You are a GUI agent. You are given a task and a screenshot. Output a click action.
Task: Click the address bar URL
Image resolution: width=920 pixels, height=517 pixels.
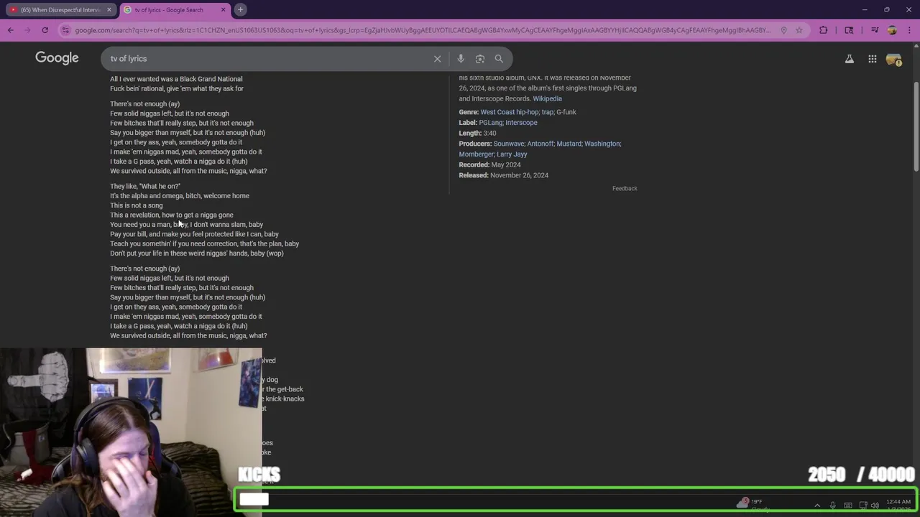tap(423, 30)
